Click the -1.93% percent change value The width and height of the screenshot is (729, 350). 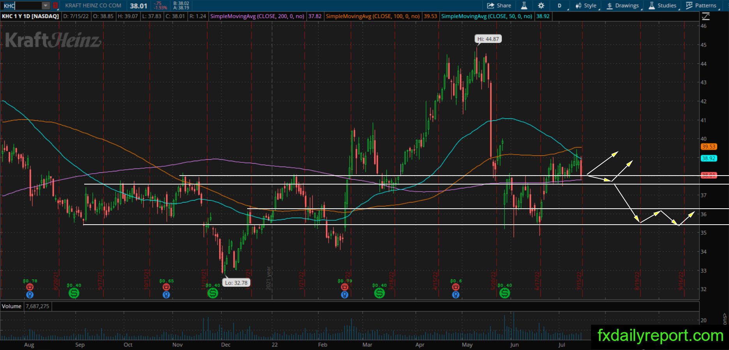(161, 8)
